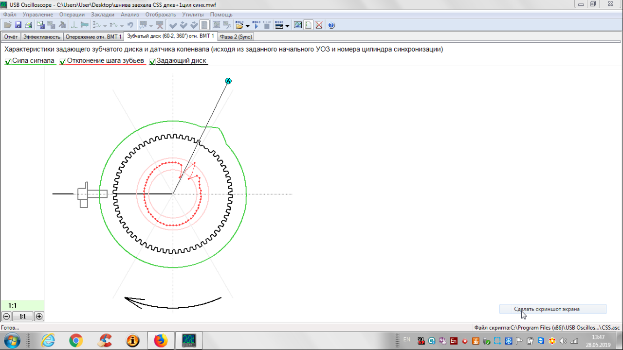Open the 'Утилиты' menu

[x=193, y=15]
